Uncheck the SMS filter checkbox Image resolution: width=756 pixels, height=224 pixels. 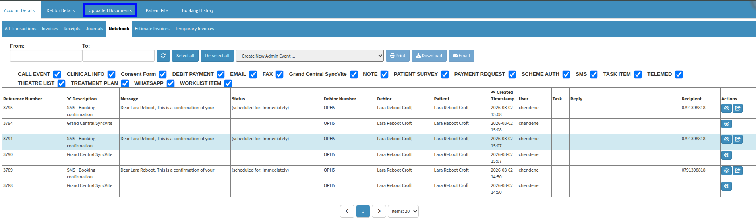pos(594,74)
